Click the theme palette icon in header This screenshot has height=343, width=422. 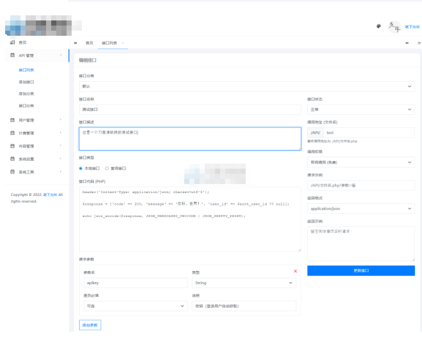coord(379,26)
